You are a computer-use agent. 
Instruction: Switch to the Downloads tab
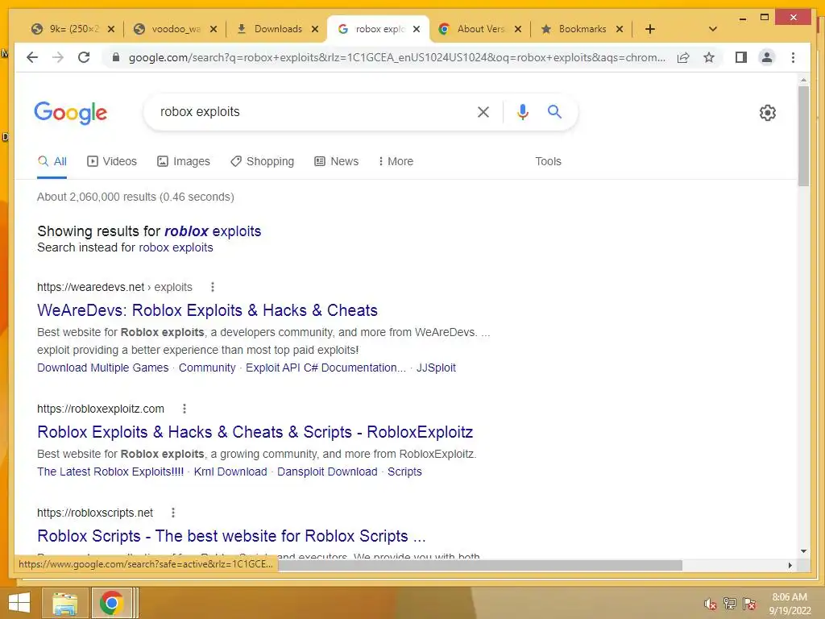277,29
